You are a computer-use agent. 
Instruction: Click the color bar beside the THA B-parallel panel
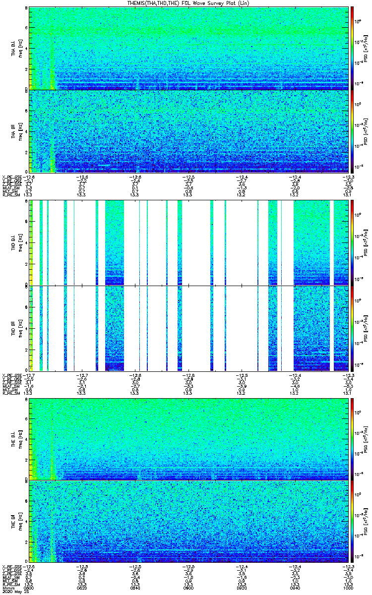353,131
